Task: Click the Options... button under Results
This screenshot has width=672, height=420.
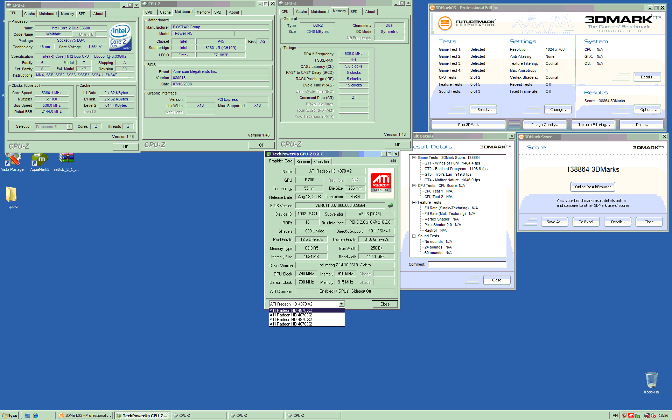Action: point(648,110)
